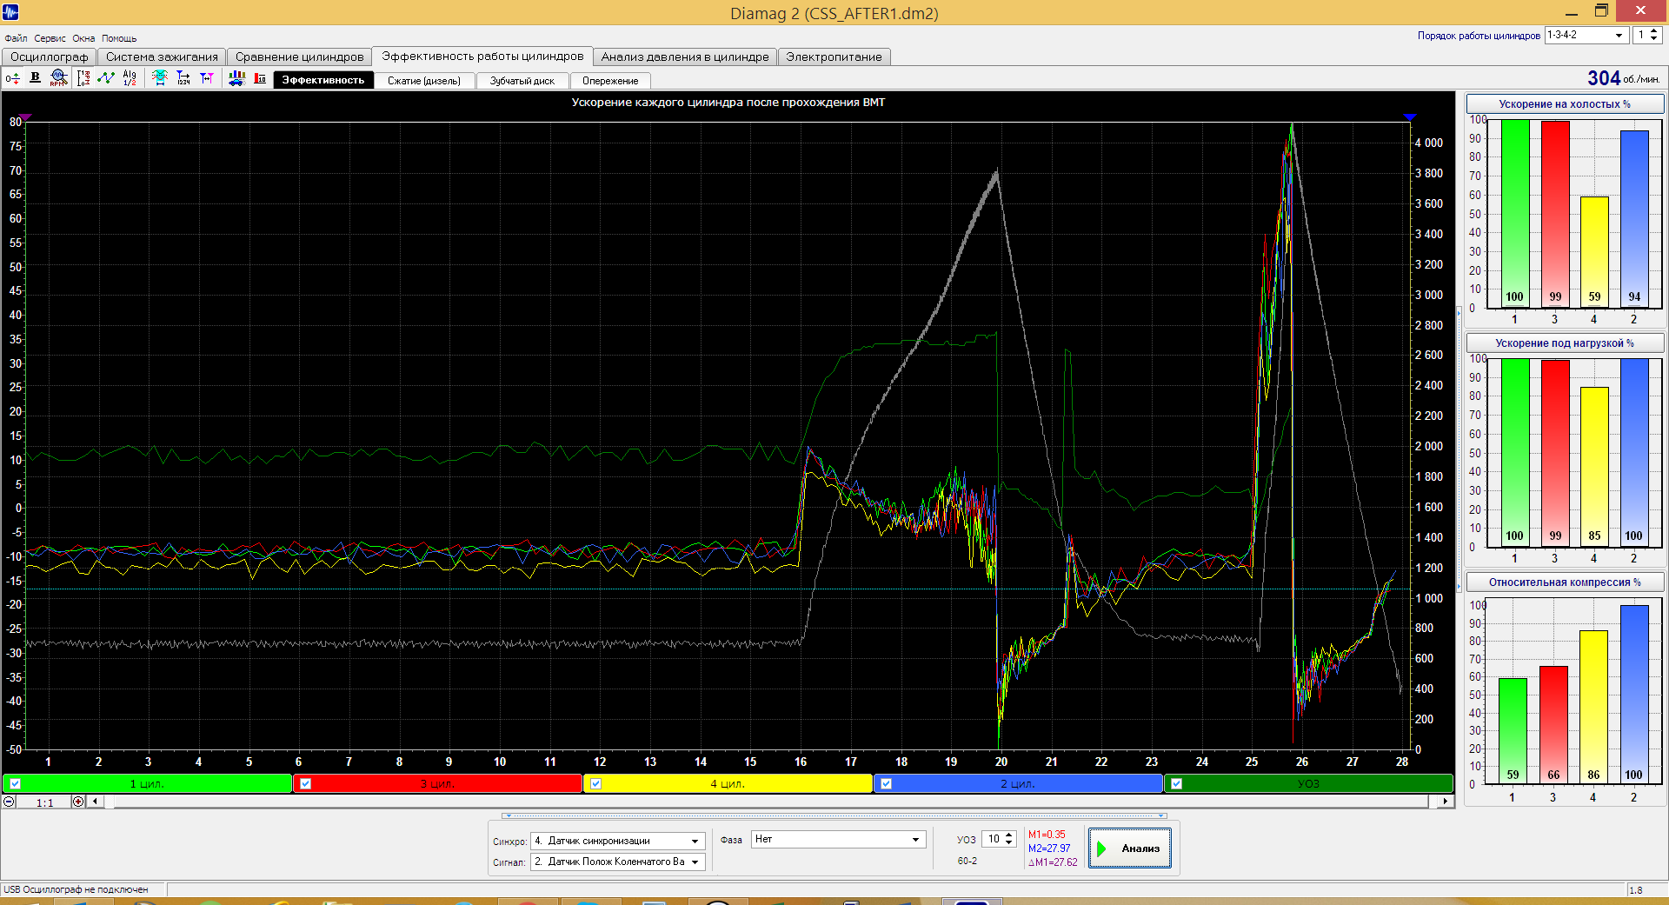
Task: Click the Относительная компрессия % header
Action: 1565,582
